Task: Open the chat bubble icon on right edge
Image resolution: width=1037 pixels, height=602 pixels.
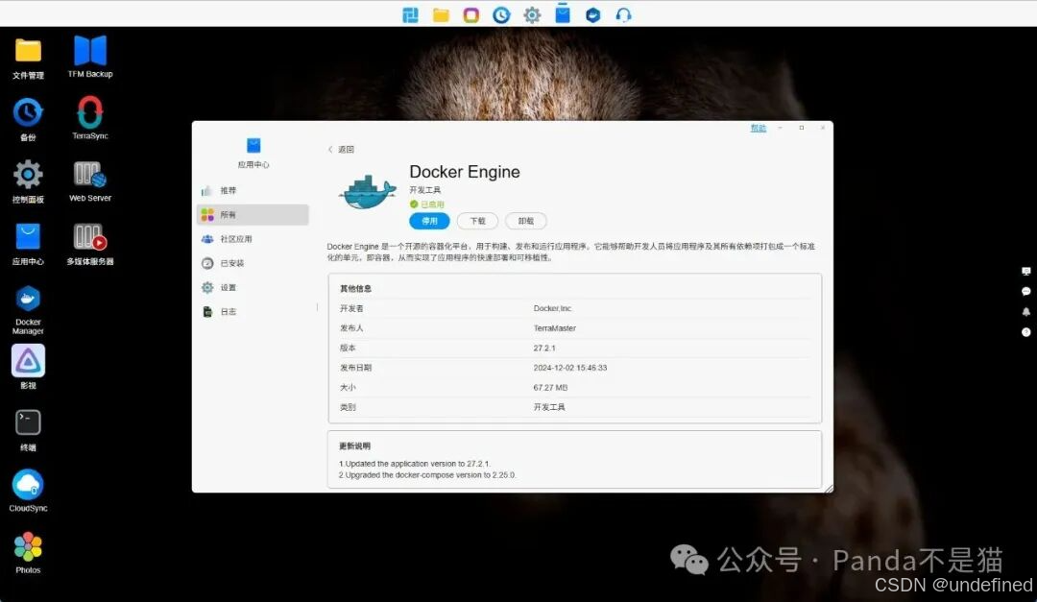Action: 1025,291
